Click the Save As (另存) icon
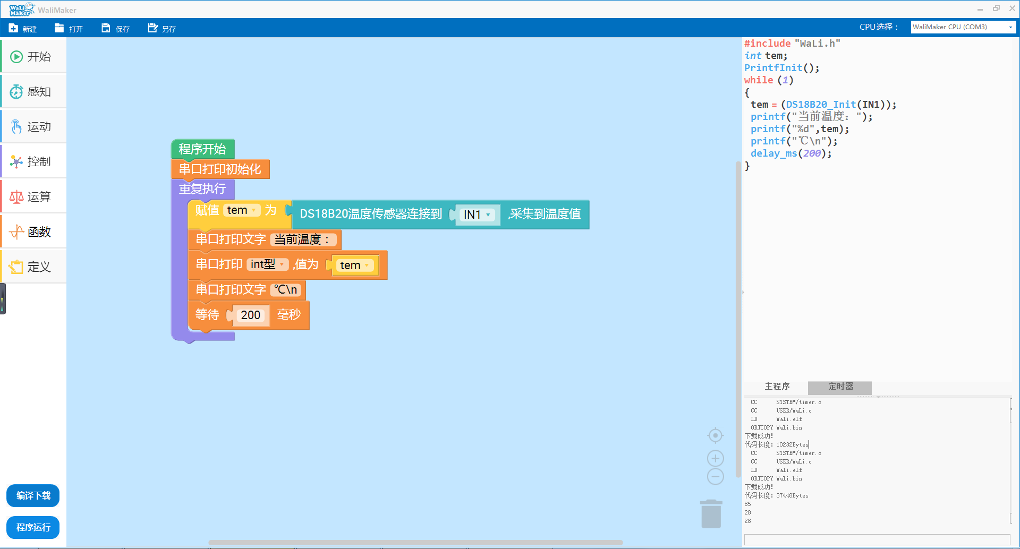 [152, 28]
